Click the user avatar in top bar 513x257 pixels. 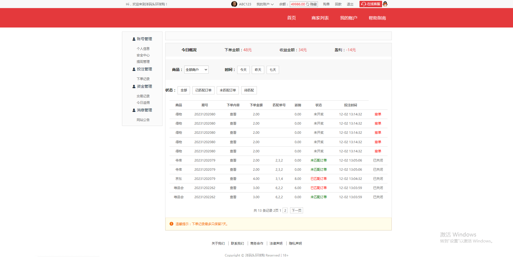[x=234, y=4]
